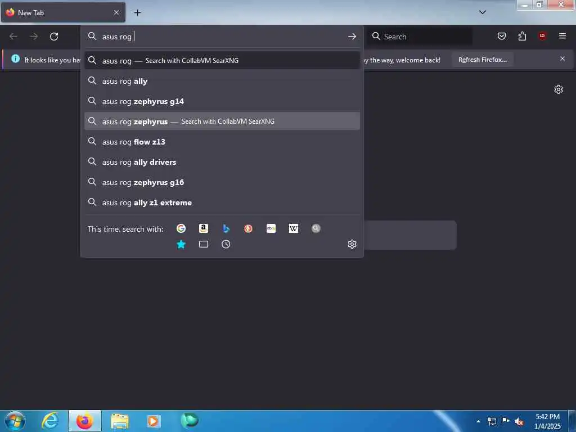This screenshot has width=576, height=432.
Task: Choose suggestion 'asus rog ally'
Action: [222, 81]
